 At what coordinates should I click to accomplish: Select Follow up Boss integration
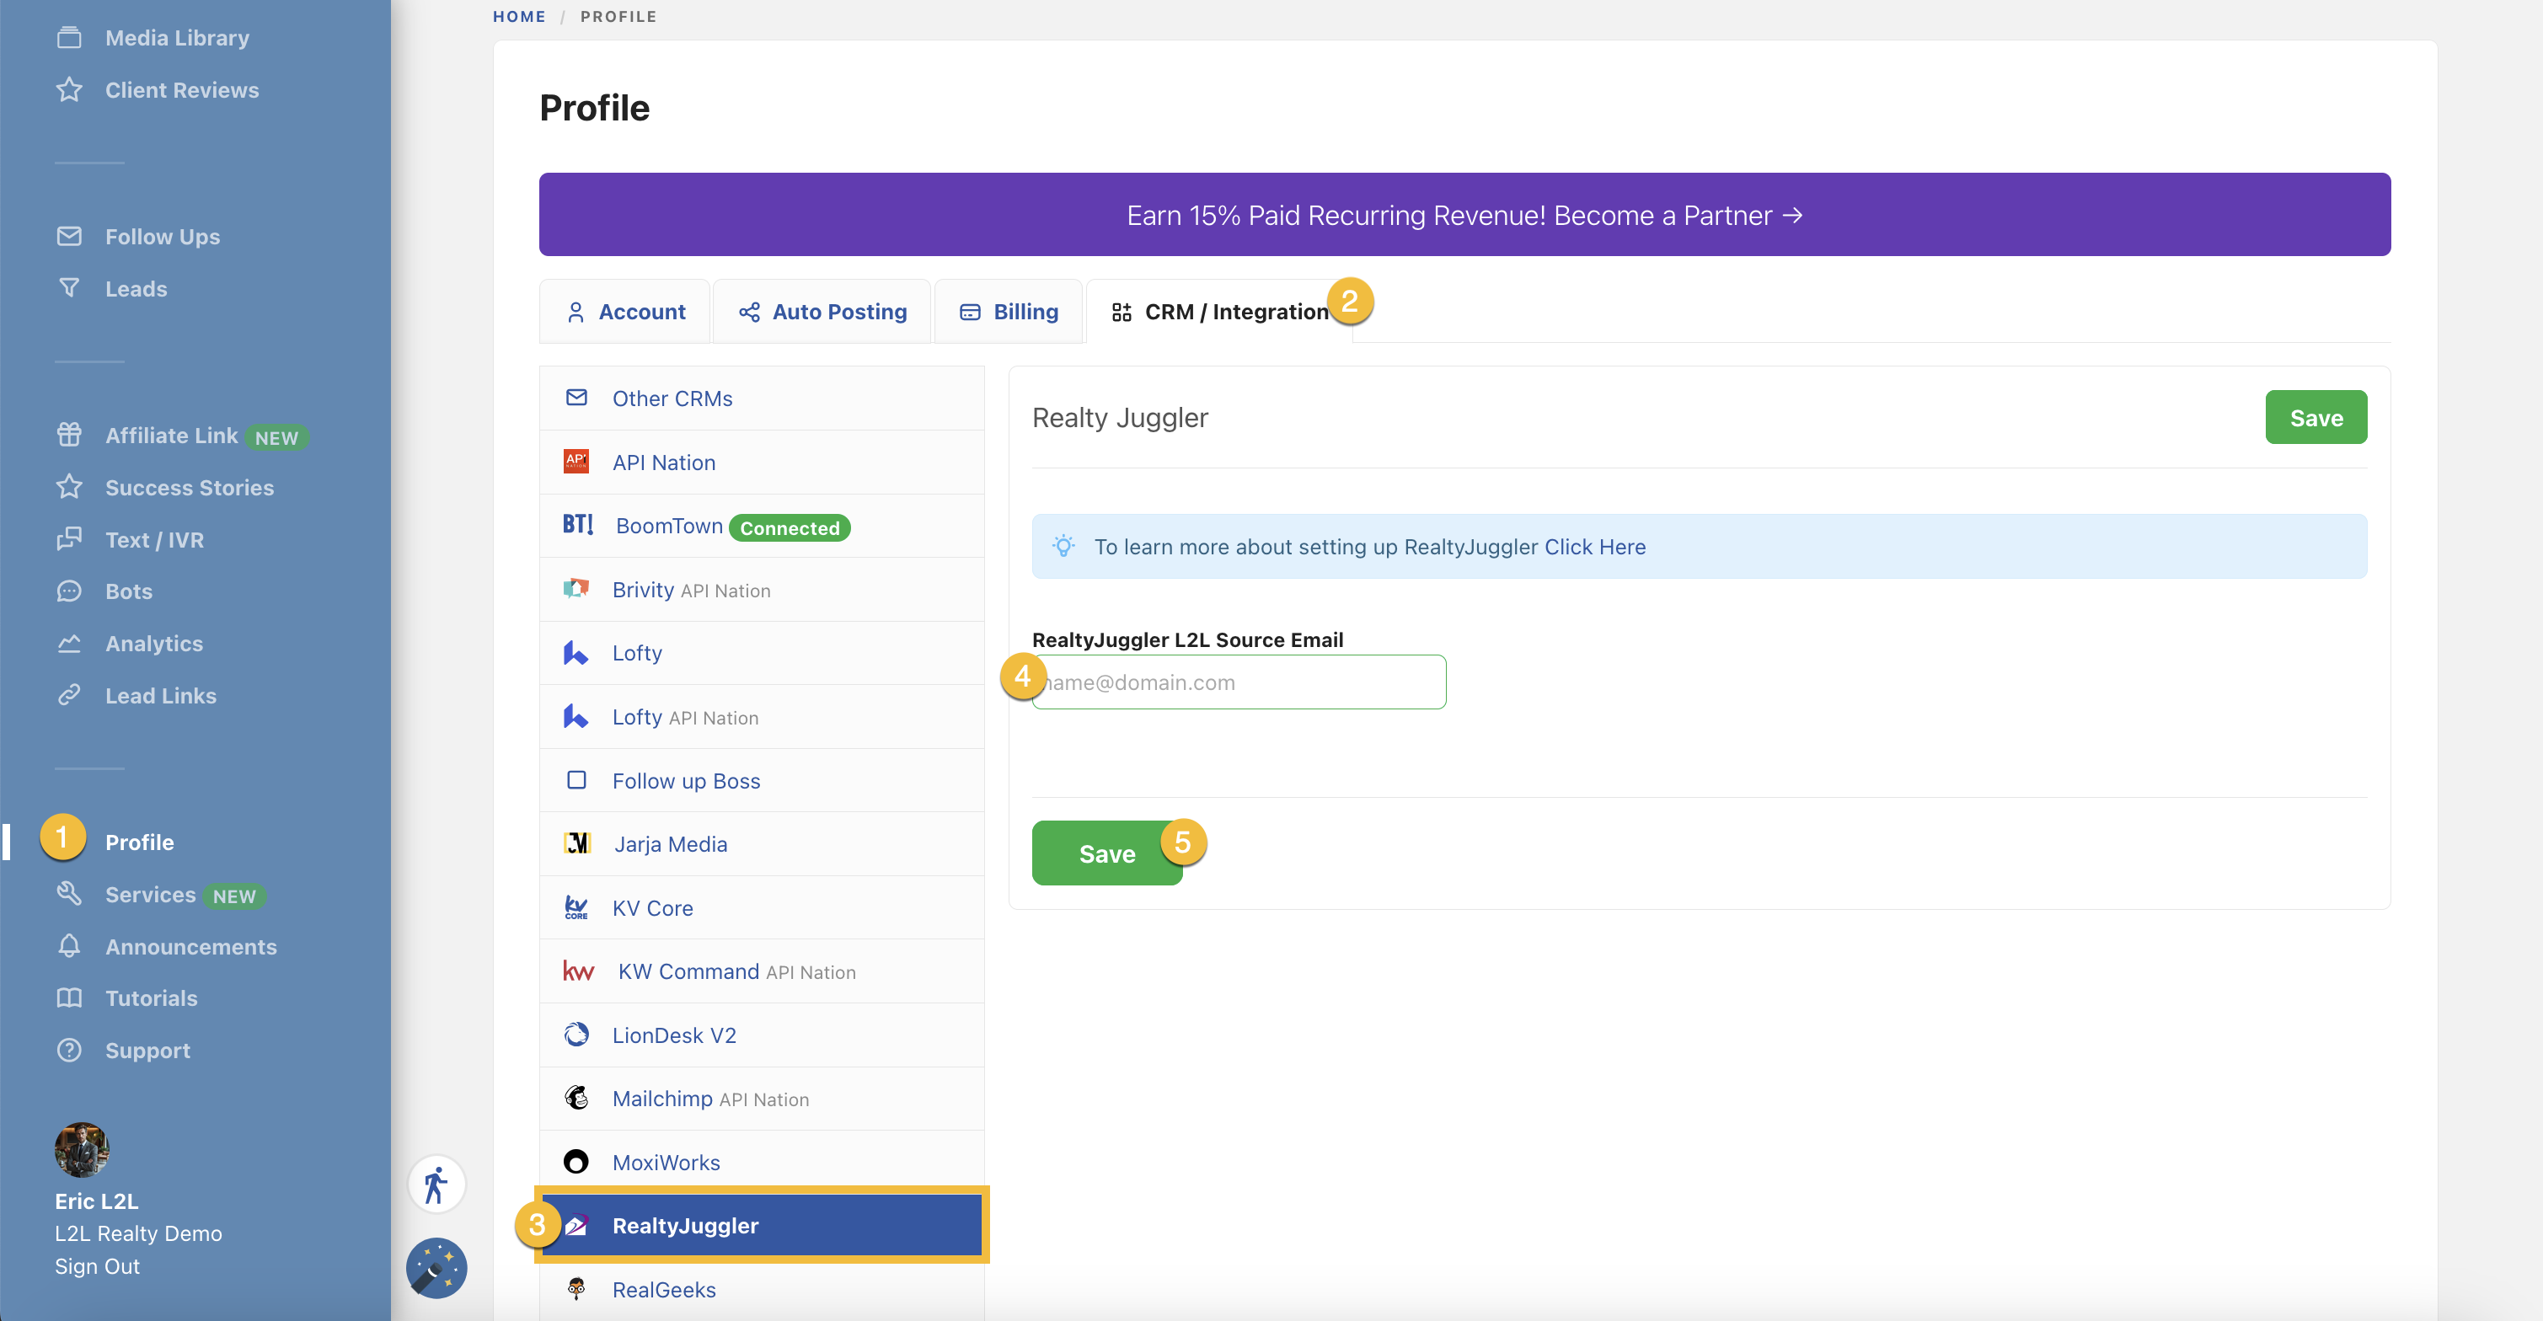[x=686, y=781]
